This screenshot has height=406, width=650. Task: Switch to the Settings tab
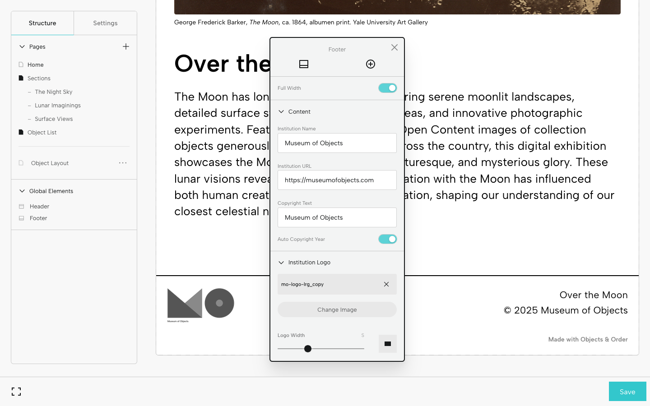coord(105,23)
